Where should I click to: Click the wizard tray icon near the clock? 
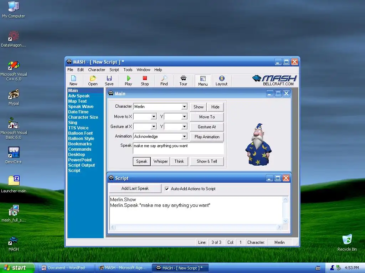click(x=332, y=268)
